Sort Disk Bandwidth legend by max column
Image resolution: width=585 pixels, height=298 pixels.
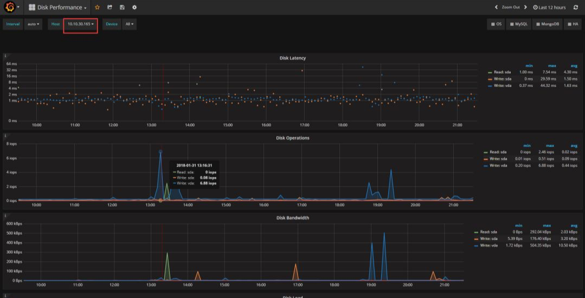coord(547,226)
